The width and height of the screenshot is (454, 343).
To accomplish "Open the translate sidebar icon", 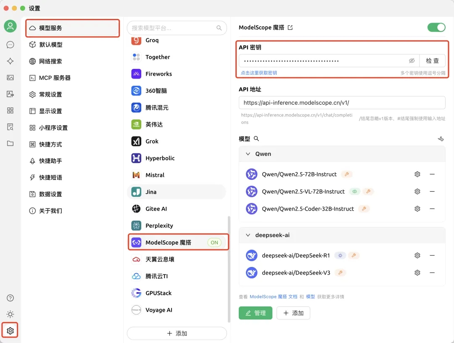I will (x=10, y=94).
